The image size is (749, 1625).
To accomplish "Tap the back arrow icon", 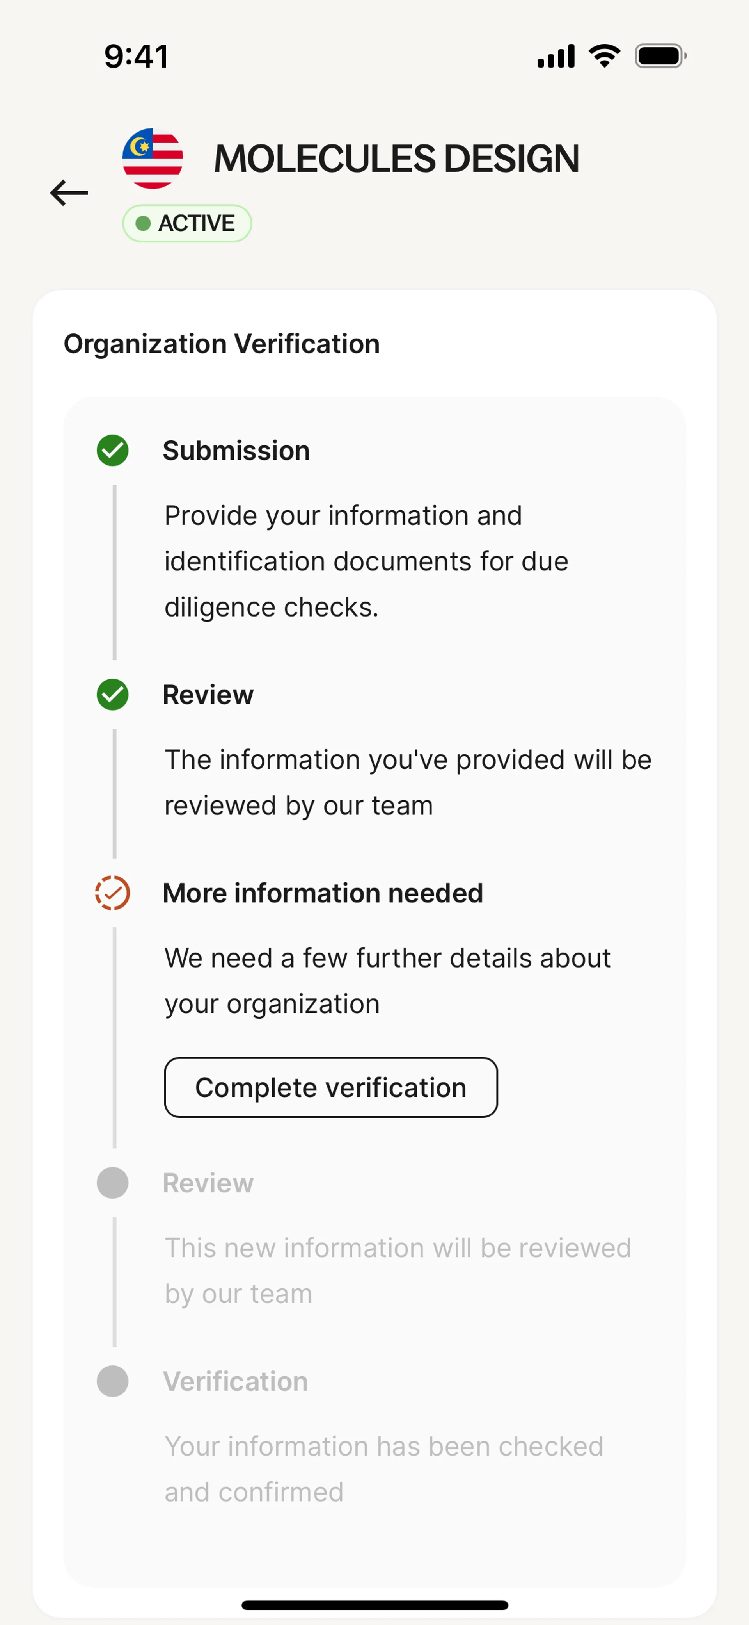I will (69, 192).
